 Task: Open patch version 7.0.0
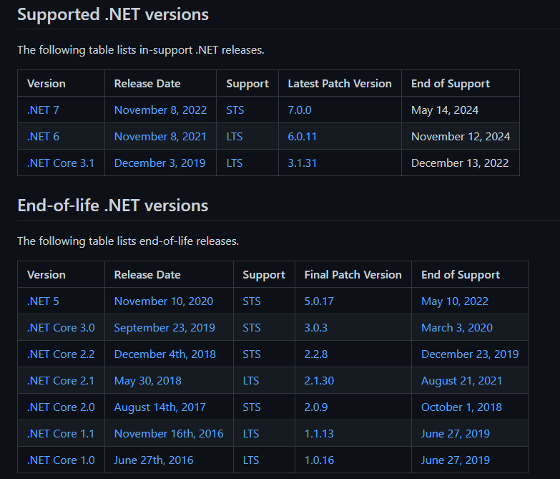[x=299, y=110]
